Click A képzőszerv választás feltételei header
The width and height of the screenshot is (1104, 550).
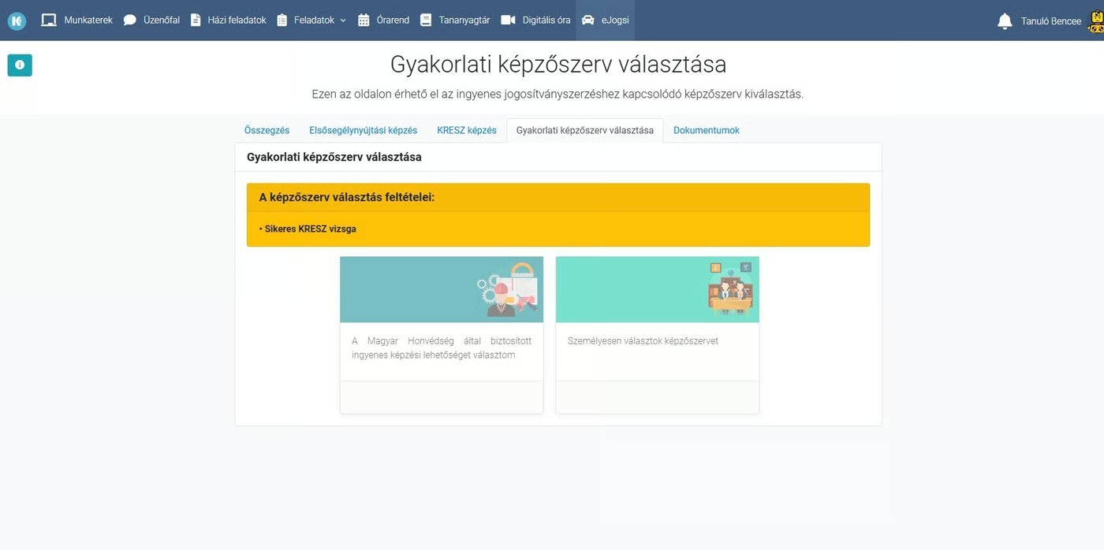[347, 197]
